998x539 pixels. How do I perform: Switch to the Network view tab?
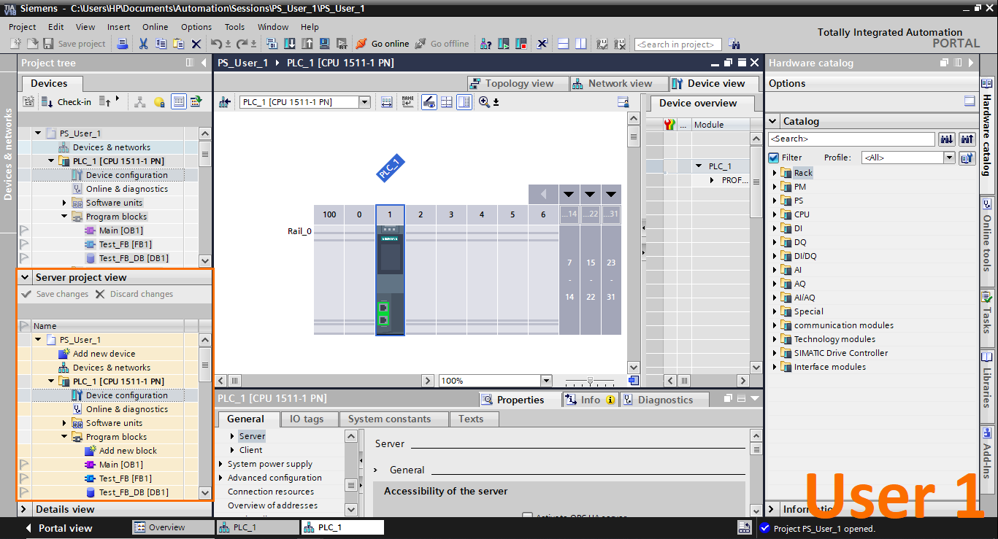tap(619, 83)
